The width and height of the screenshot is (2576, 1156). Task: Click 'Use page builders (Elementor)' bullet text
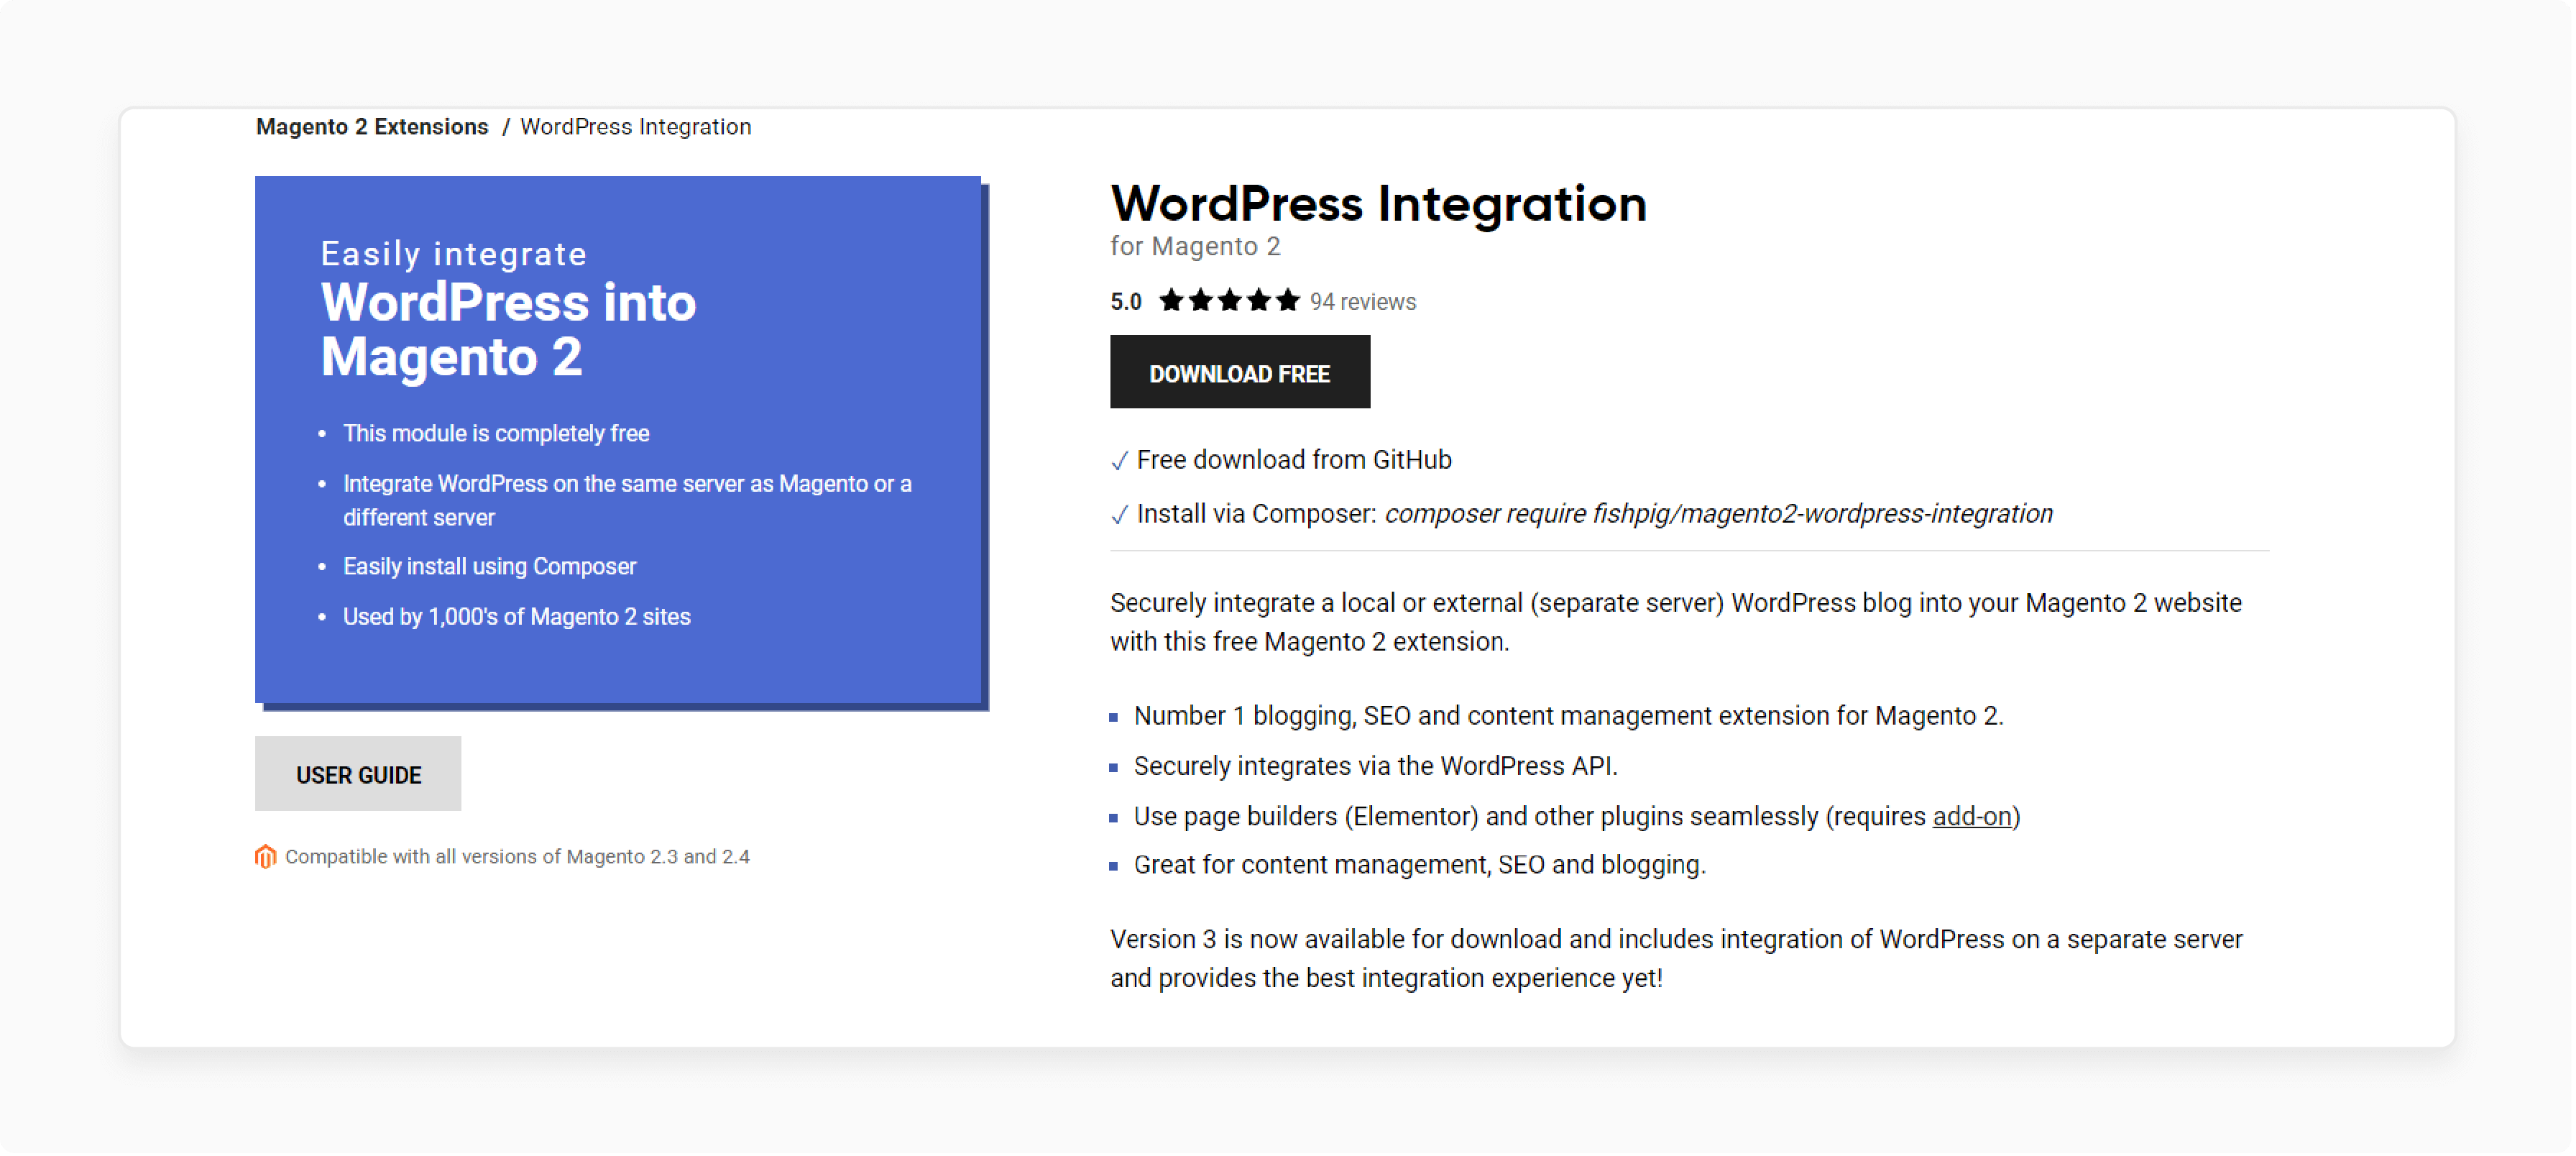tap(1577, 817)
